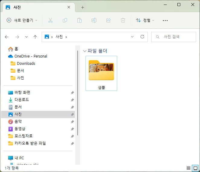This screenshot has height=172, width=200.
Task: Click 사진 breadcrumb in address bar
Action: tap(59, 37)
